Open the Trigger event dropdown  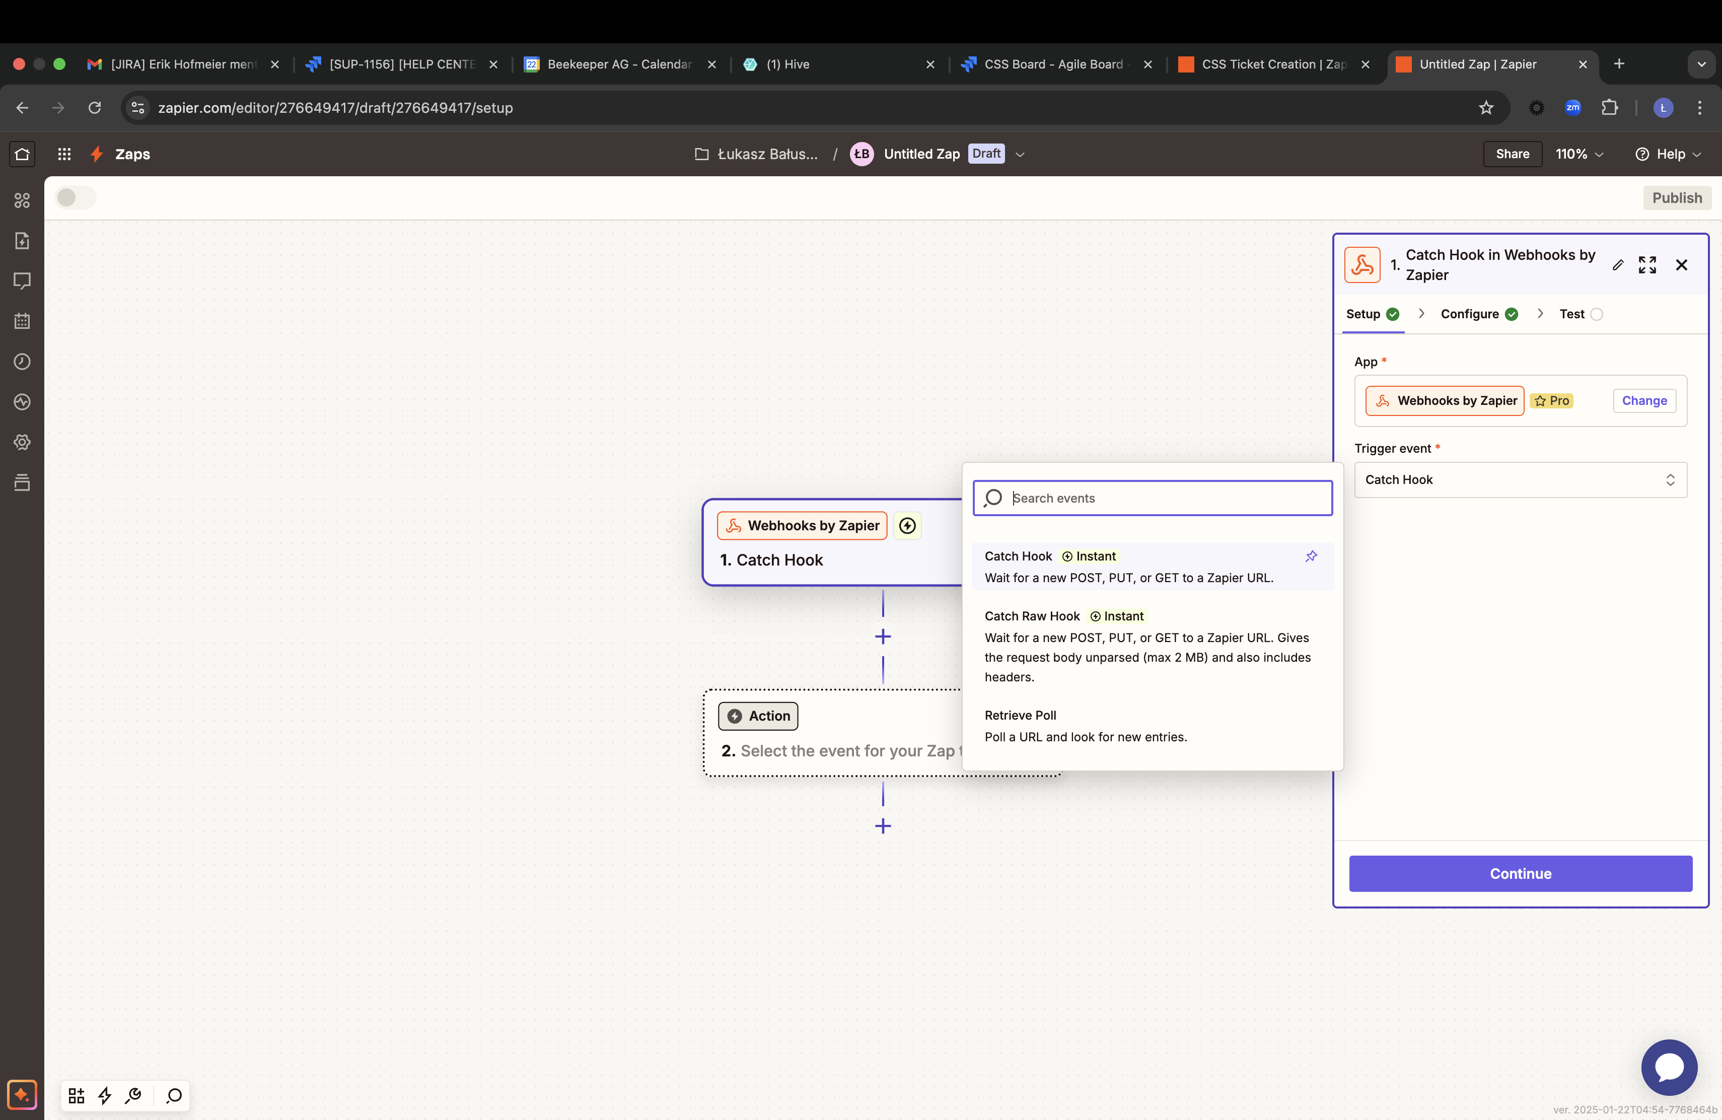click(x=1520, y=480)
